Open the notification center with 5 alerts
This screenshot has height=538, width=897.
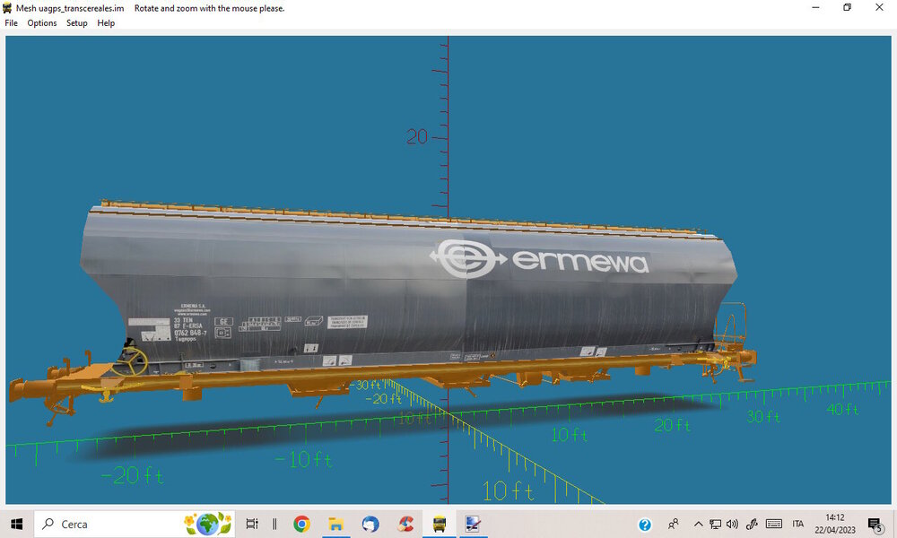coord(875,525)
